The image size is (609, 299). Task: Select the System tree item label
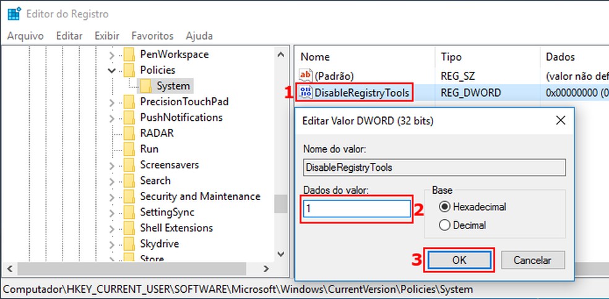pyautogui.click(x=173, y=86)
